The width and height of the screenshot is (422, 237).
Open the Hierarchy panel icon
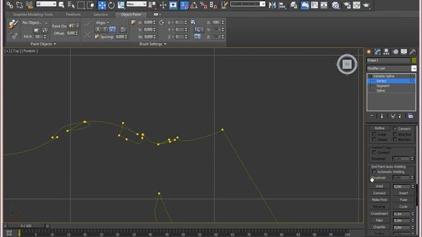click(386, 51)
